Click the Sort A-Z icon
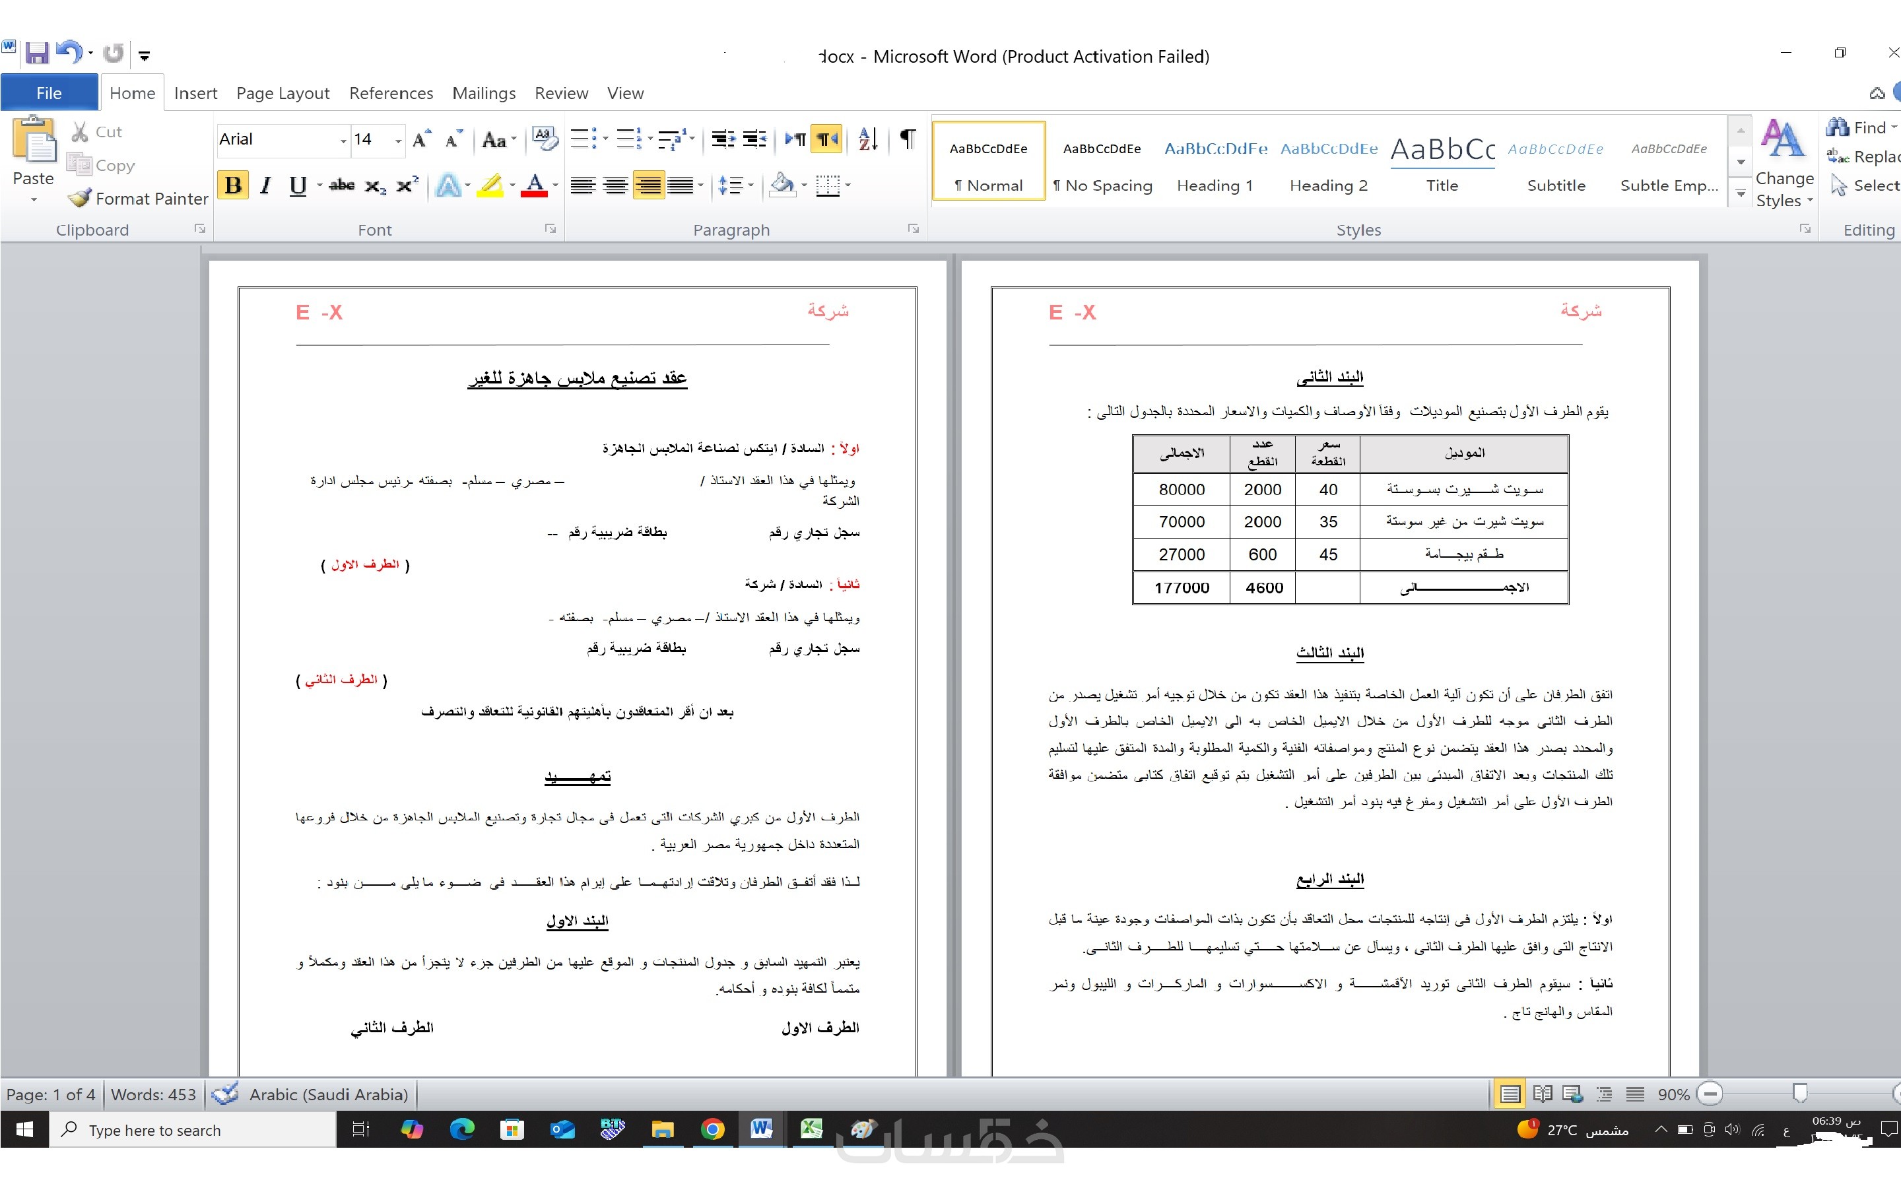This screenshot has height=1188, width=1901. (x=867, y=139)
